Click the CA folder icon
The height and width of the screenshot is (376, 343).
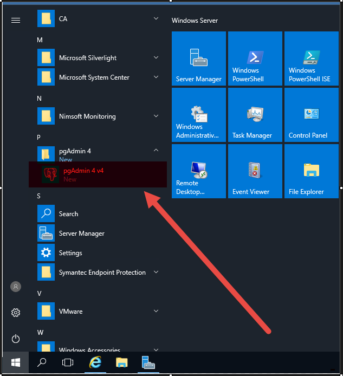(x=46, y=18)
